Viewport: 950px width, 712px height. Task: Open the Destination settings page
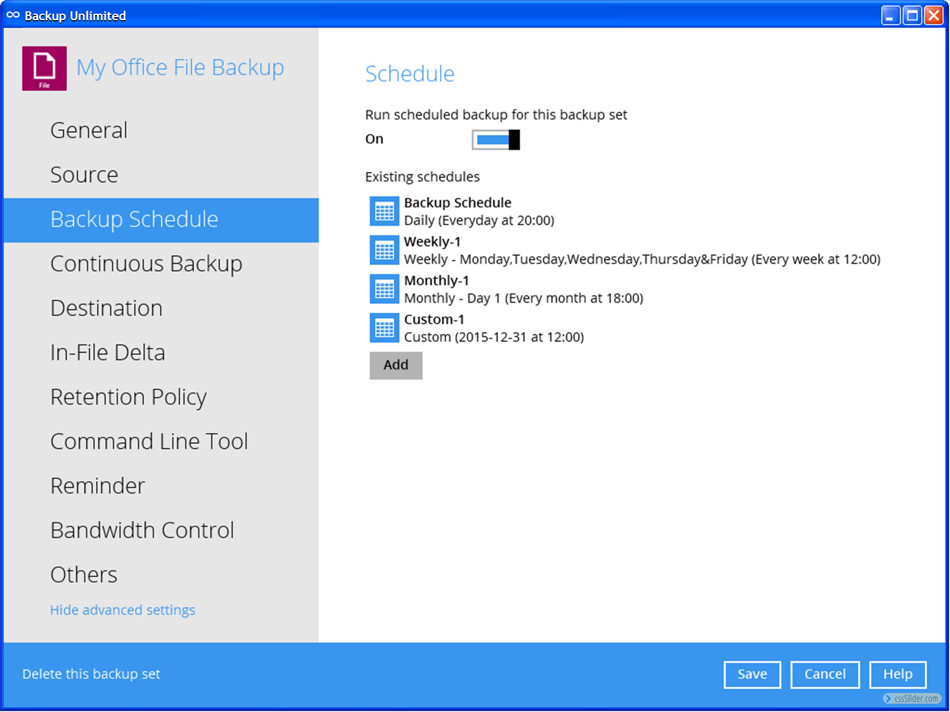(106, 309)
